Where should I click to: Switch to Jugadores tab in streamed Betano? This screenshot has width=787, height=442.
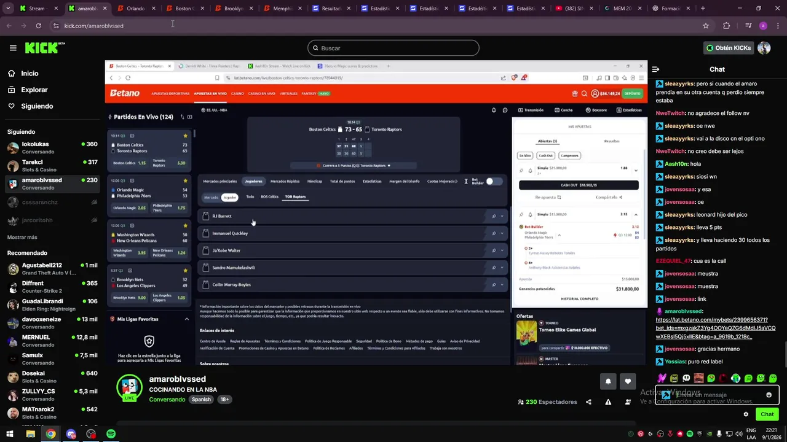click(x=253, y=181)
